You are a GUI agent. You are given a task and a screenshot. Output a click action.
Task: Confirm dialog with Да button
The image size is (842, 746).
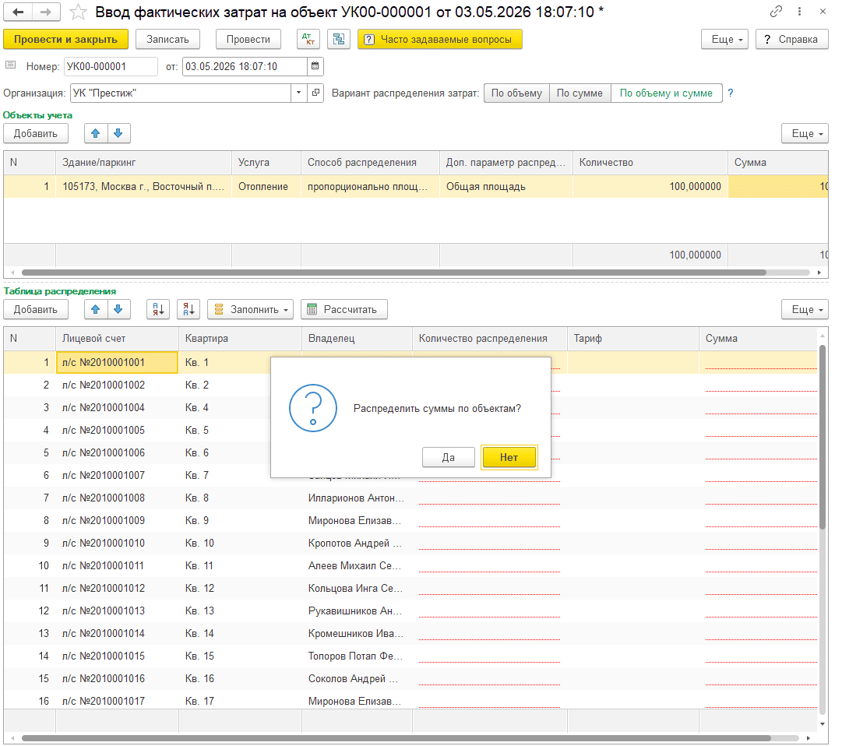449,457
